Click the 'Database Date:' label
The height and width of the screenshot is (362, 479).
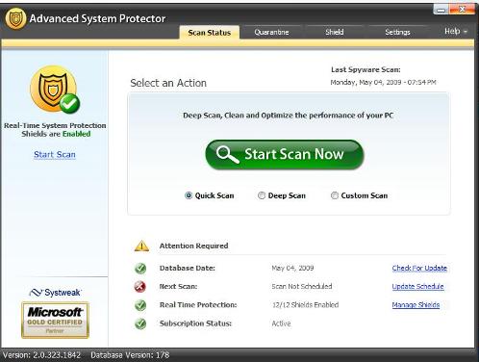tap(188, 268)
